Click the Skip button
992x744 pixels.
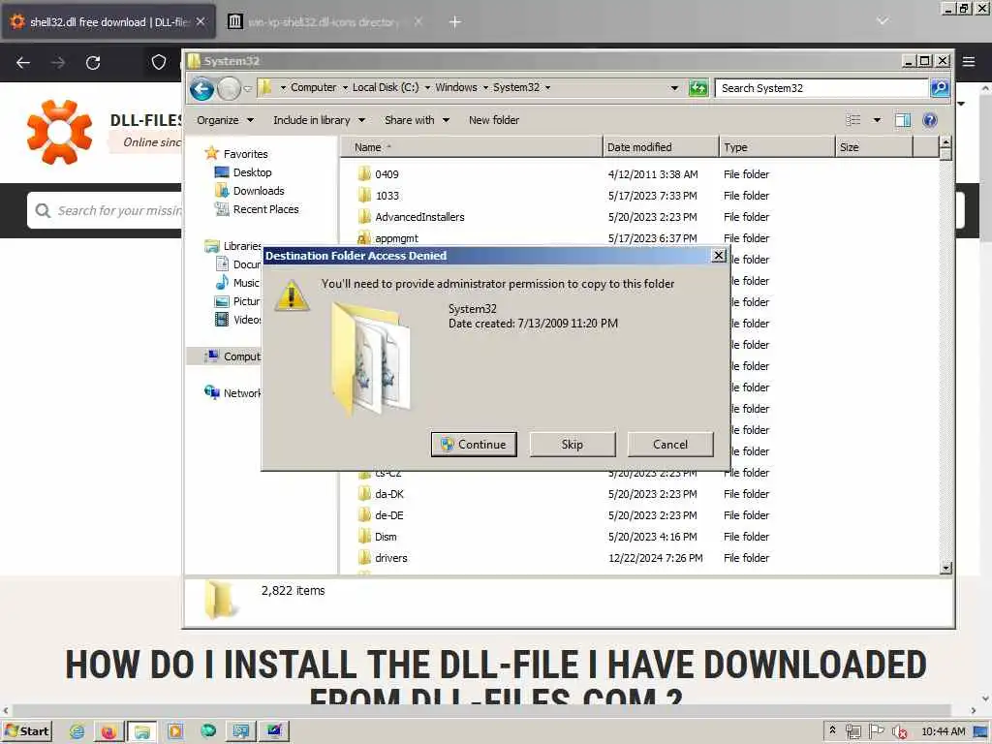tap(572, 444)
